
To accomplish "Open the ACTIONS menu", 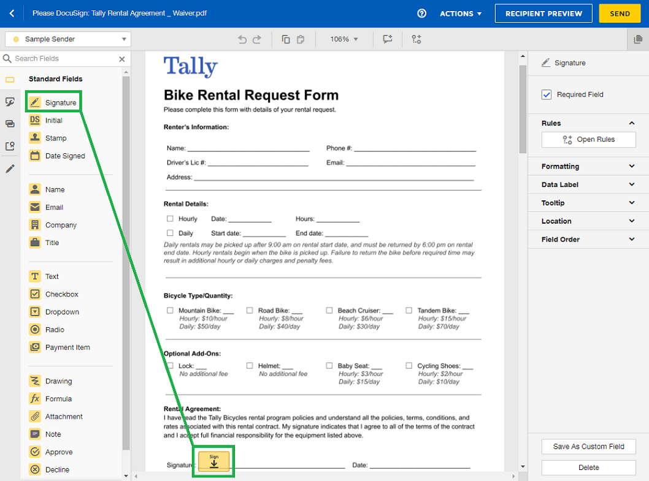I will click(461, 13).
